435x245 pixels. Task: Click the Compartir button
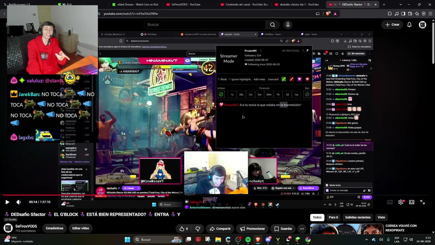[220, 229]
